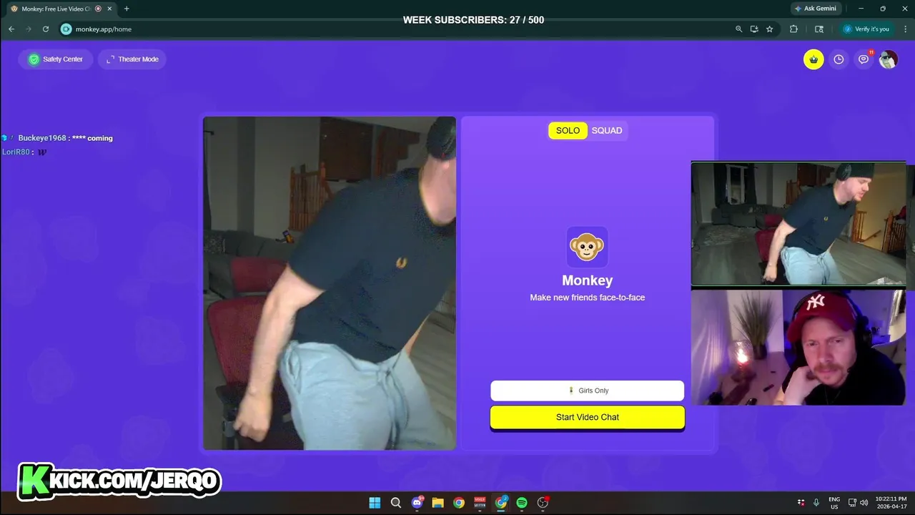Open a new browser tab
915x515 pixels.
(127, 9)
